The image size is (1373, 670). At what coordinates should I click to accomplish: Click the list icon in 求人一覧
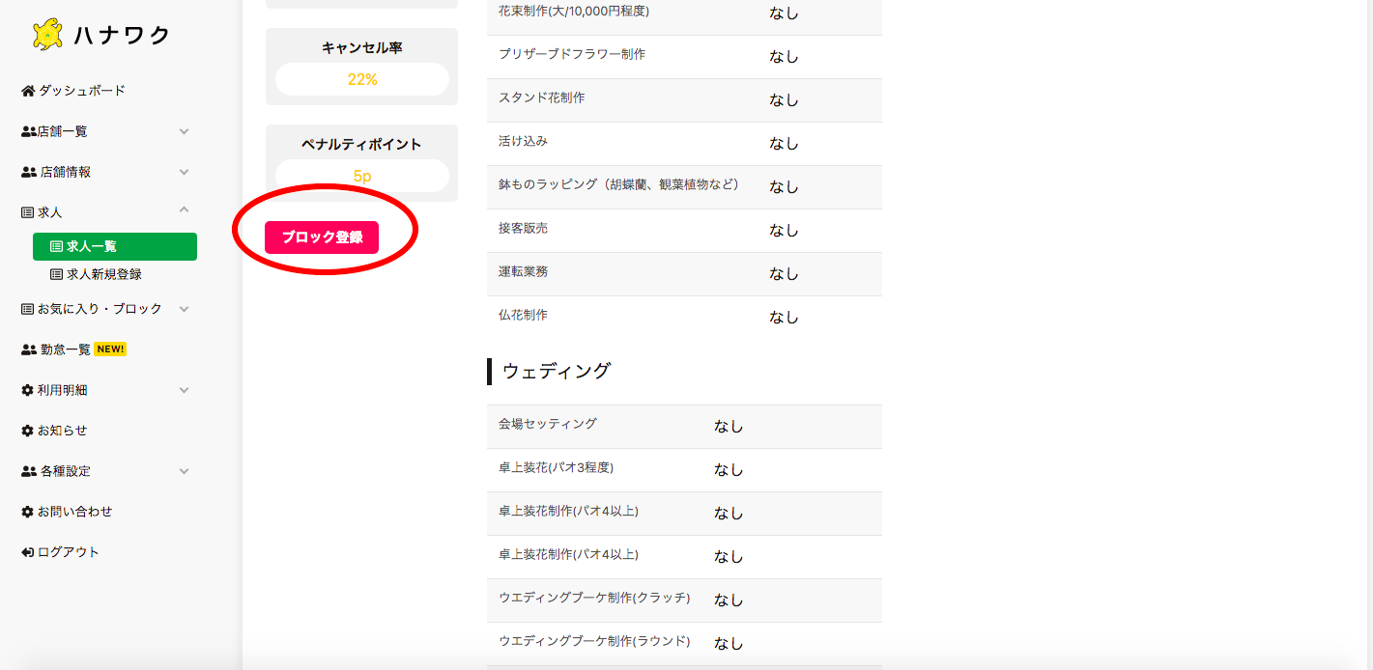pos(56,247)
